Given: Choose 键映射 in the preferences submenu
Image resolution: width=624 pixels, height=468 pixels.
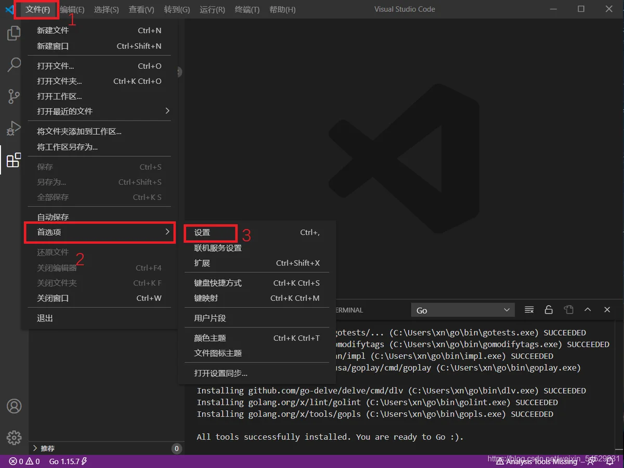Looking at the screenshot, I should (x=257, y=298).
